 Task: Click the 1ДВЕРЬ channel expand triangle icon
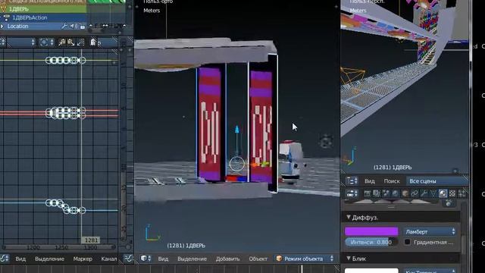[x=3, y=9]
